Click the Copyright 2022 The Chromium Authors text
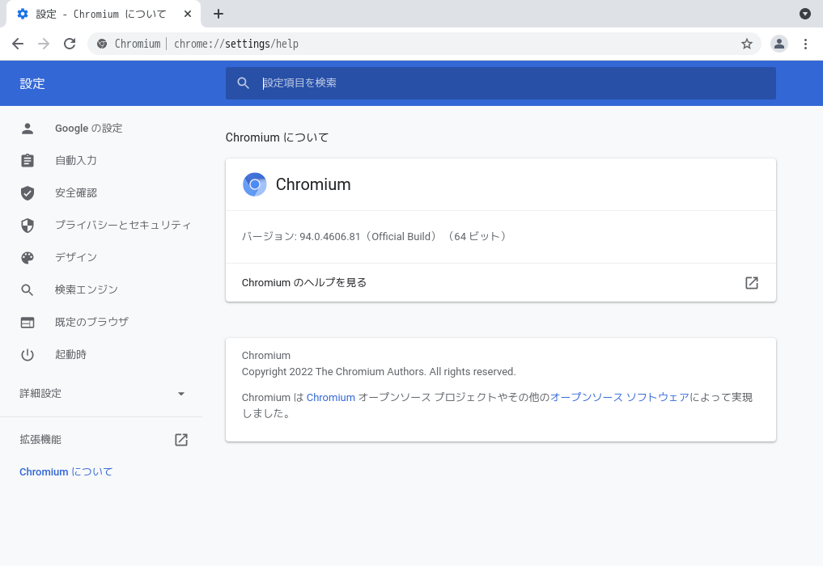 click(379, 372)
